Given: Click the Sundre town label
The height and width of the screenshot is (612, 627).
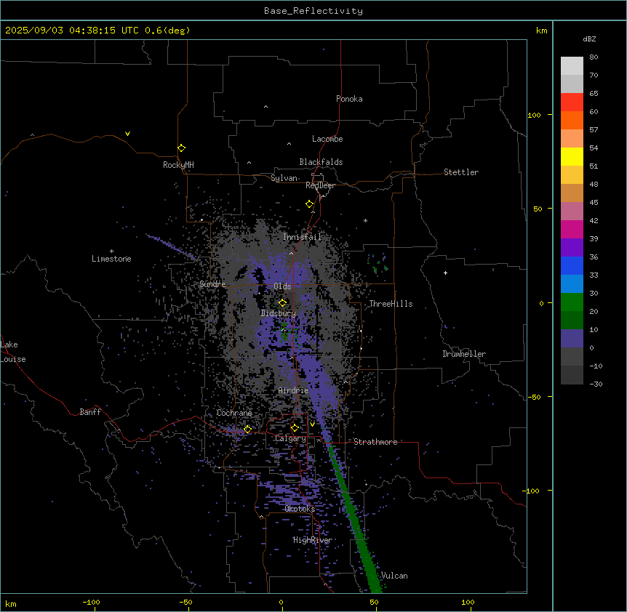Looking at the screenshot, I should [x=212, y=284].
